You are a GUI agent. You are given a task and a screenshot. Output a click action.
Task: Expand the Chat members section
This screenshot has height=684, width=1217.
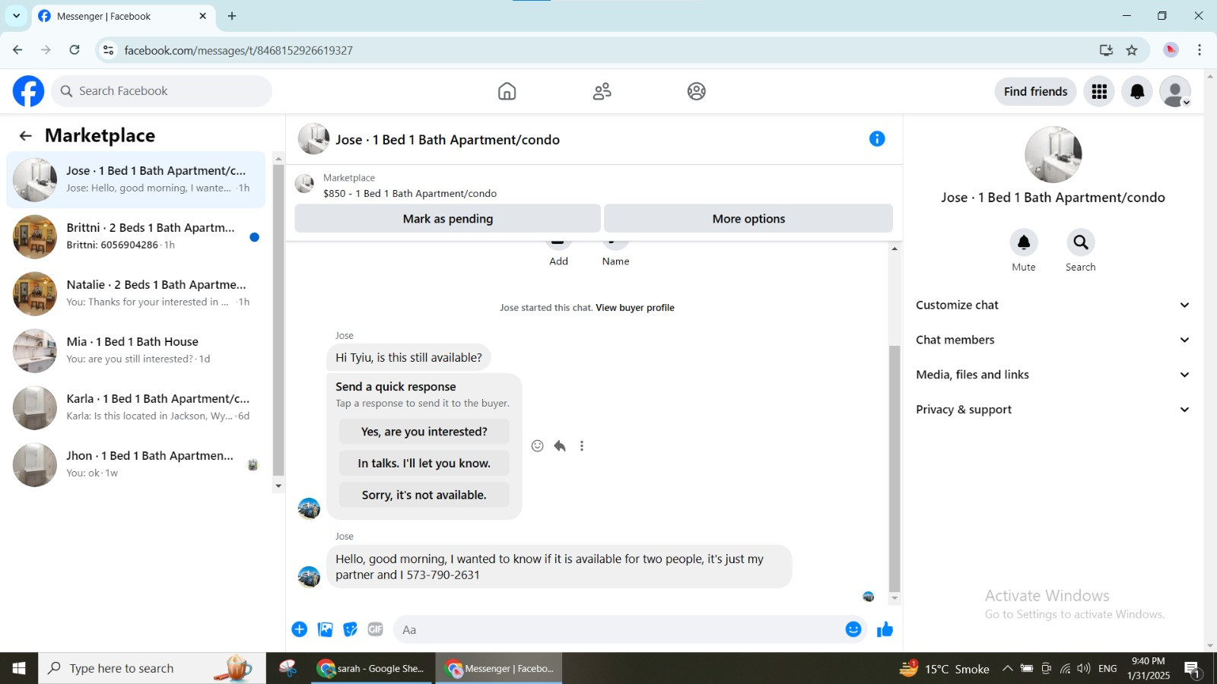point(1053,340)
